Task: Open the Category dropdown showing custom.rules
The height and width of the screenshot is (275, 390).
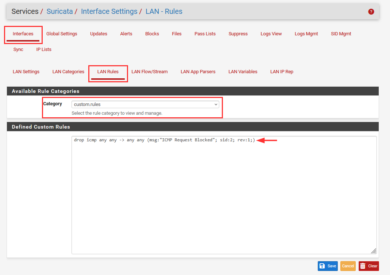Action: 145,105
